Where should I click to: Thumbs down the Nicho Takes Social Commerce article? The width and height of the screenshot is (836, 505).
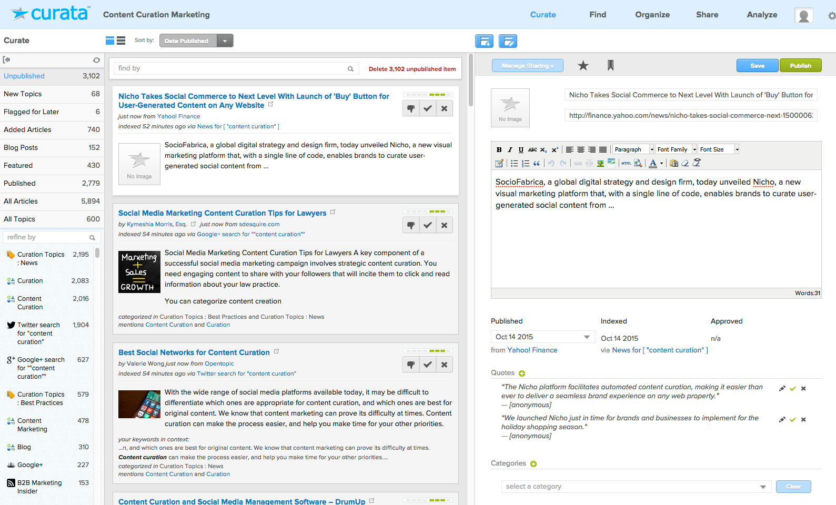tap(411, 108)
